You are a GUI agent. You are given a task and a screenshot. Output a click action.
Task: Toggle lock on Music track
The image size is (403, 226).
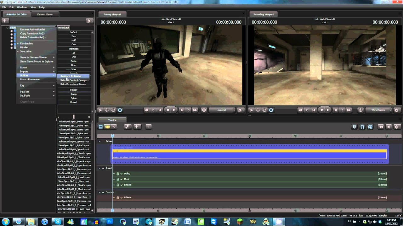pyautogui.click(x=118, y=179)
